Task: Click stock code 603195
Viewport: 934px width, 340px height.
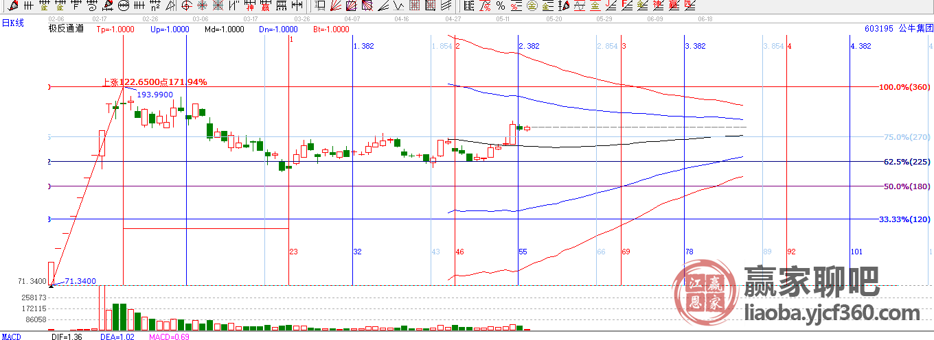Action: (880, 29)
